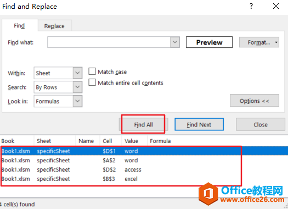Close the Find and Replace dialog with X
The image size is (288, 209).
276,6
